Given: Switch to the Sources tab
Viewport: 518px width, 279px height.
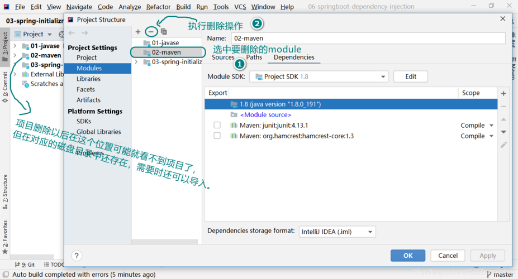Looking at the screenshot, I should point(223,57).
